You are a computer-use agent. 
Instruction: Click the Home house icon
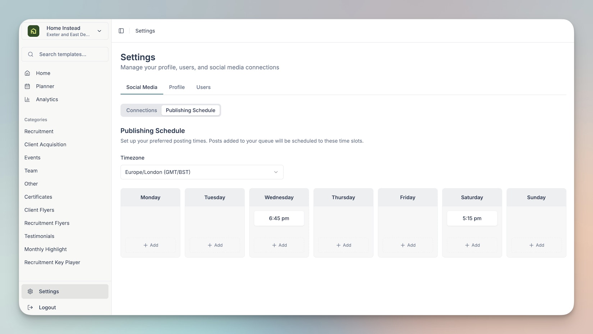pyautogui.click(x=27, y=73)
